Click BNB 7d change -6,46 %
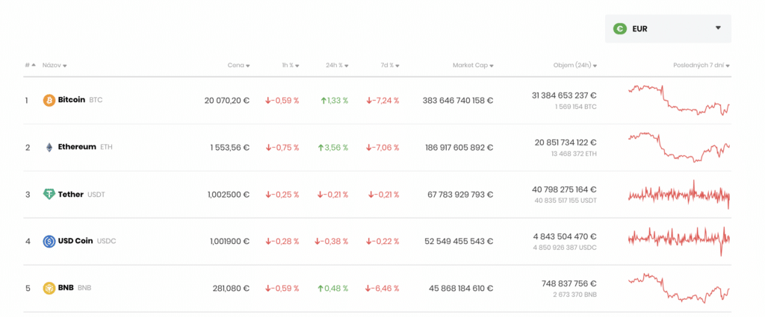Image resolution: width=765 pixels, height=317 pixels. click(382, 288)
